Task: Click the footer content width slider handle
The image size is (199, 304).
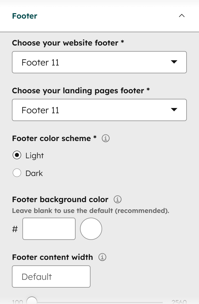Action: (32, 301)
